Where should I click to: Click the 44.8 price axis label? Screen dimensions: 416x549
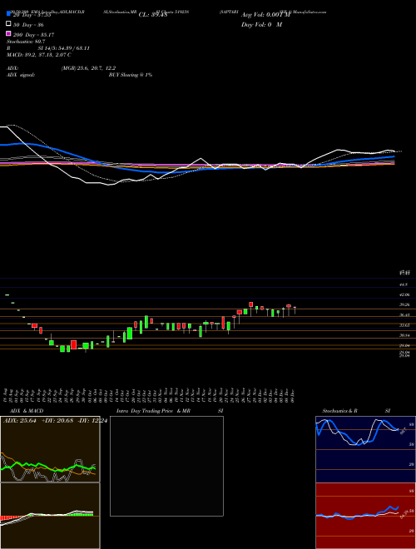[x=404, y=284]
